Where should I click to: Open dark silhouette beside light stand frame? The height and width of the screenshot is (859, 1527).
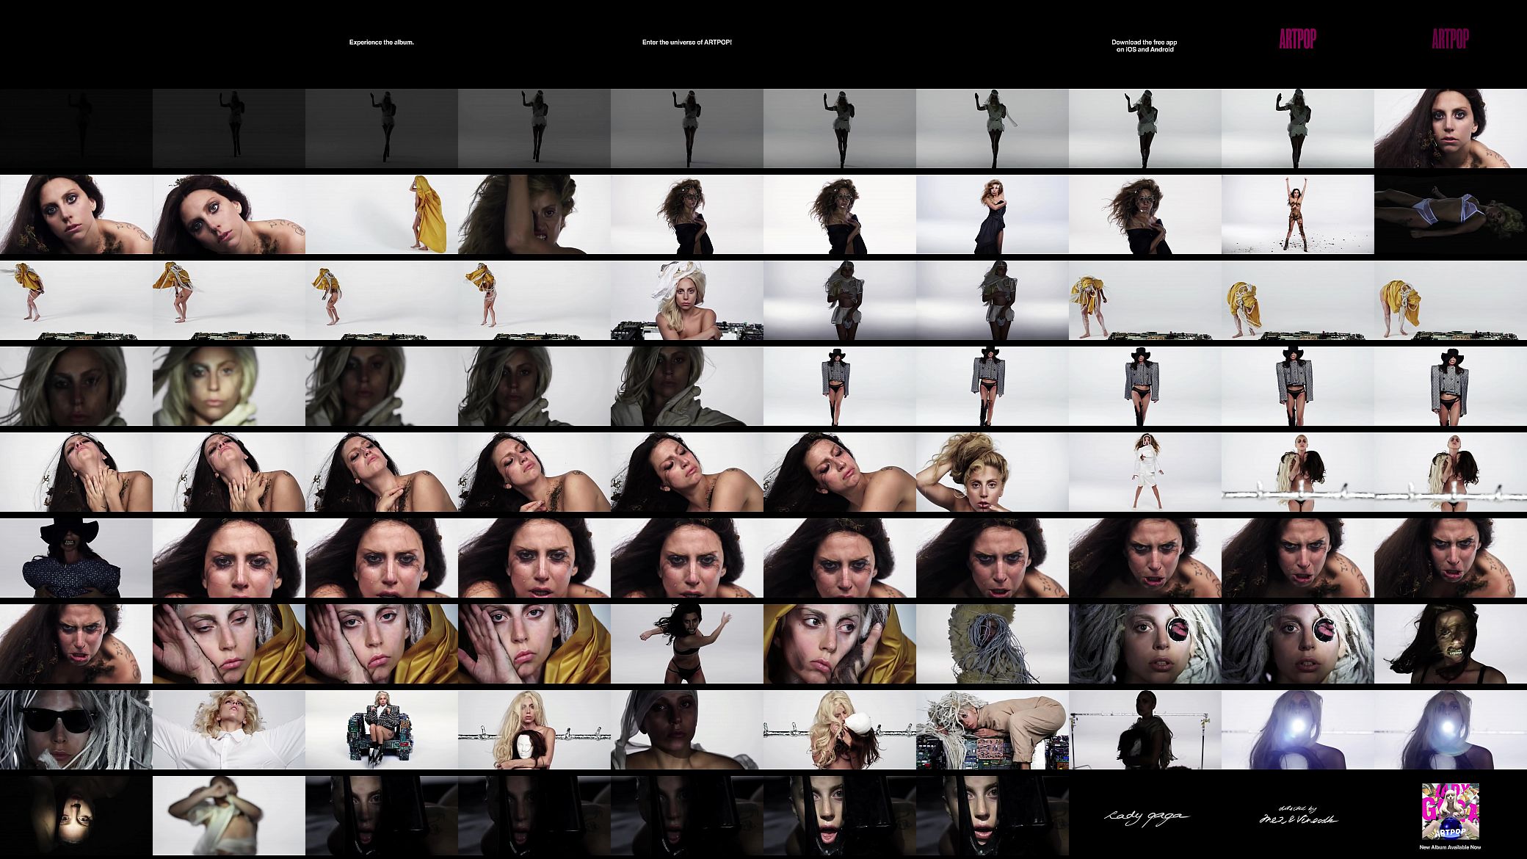[x=1145, y=730]
